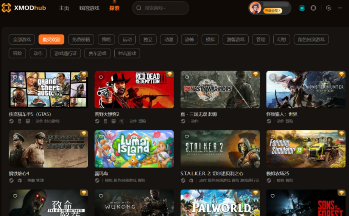Unfavorite Palworld using pink heart
This screenshot has width=349, height=216.
point(187,196)
